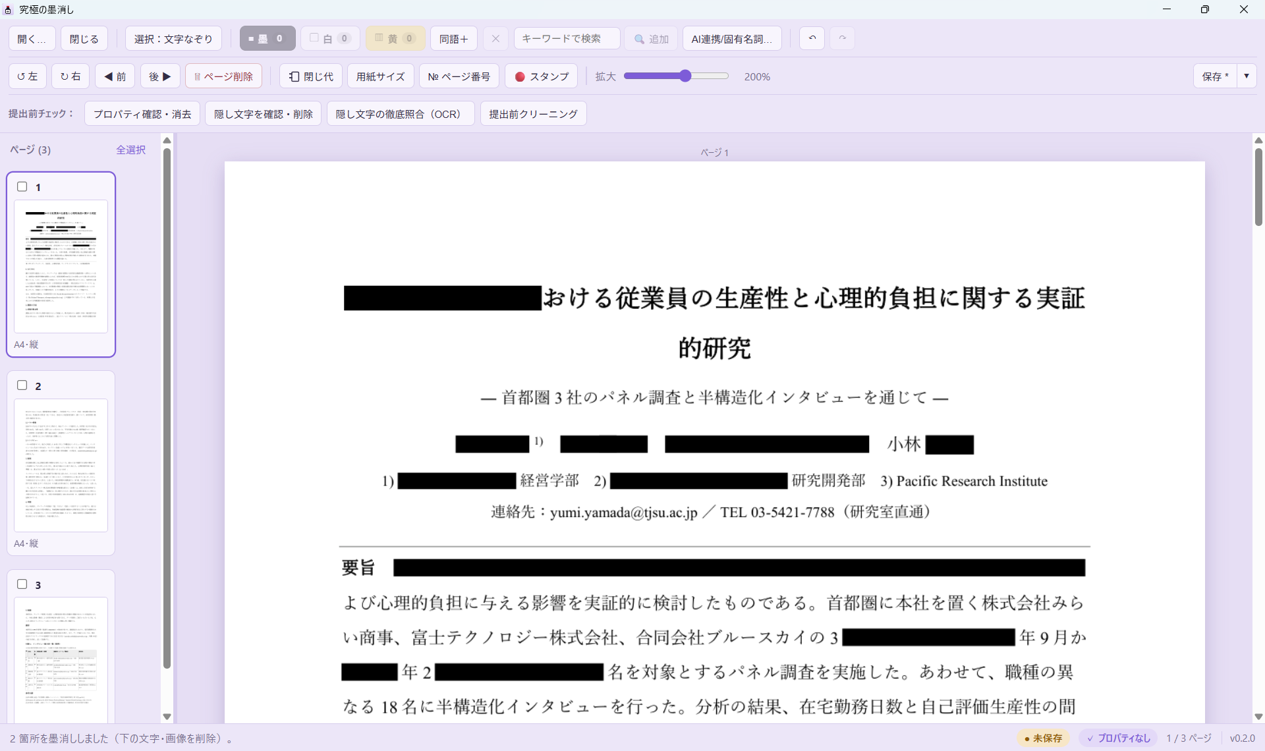Go to previous page with ◀前
The height and width of the screenshot is (751, 1265).
point(115,76)
